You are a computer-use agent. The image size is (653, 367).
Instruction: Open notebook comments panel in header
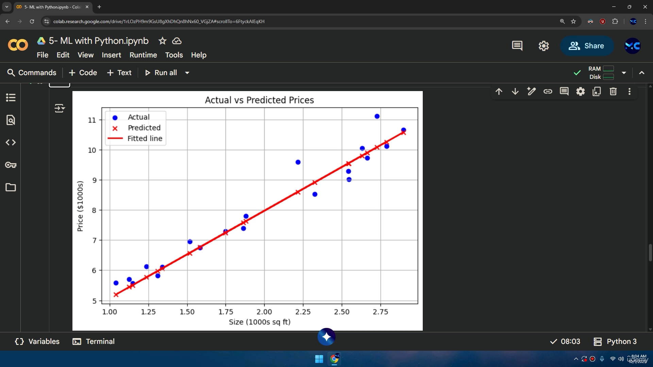pos(517,46)
